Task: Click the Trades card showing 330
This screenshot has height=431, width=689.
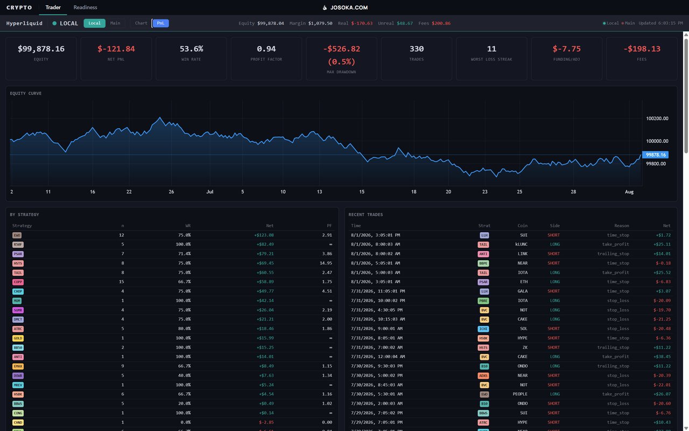Action: point(417,58)
